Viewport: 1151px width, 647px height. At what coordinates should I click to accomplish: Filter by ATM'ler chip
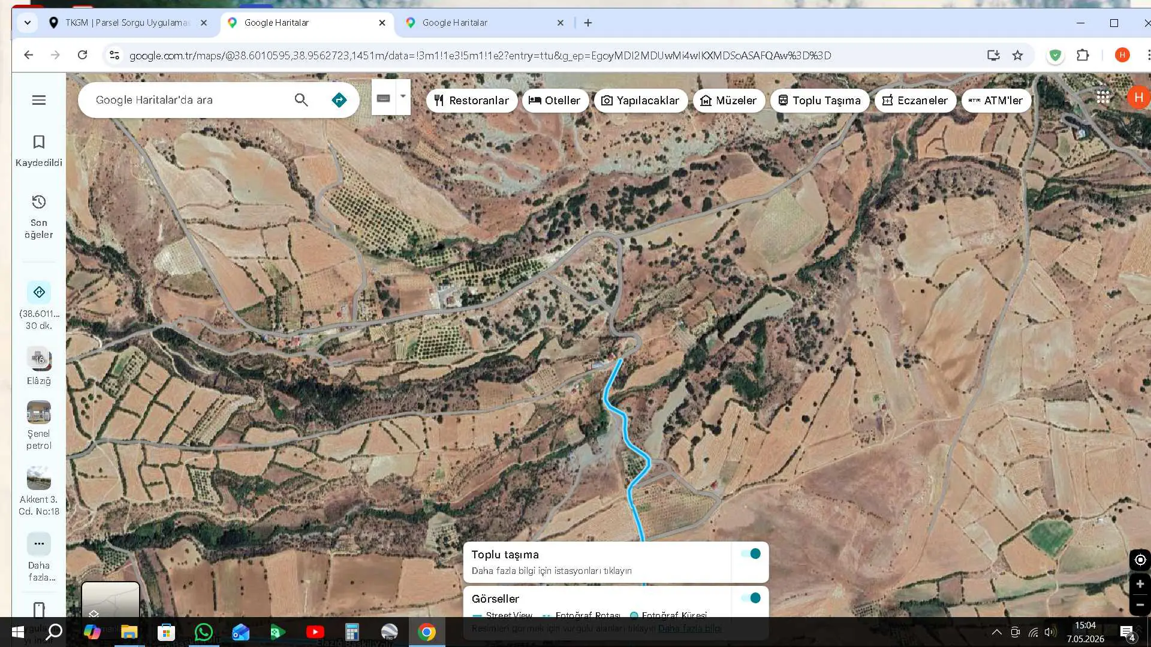click(996, 101)
